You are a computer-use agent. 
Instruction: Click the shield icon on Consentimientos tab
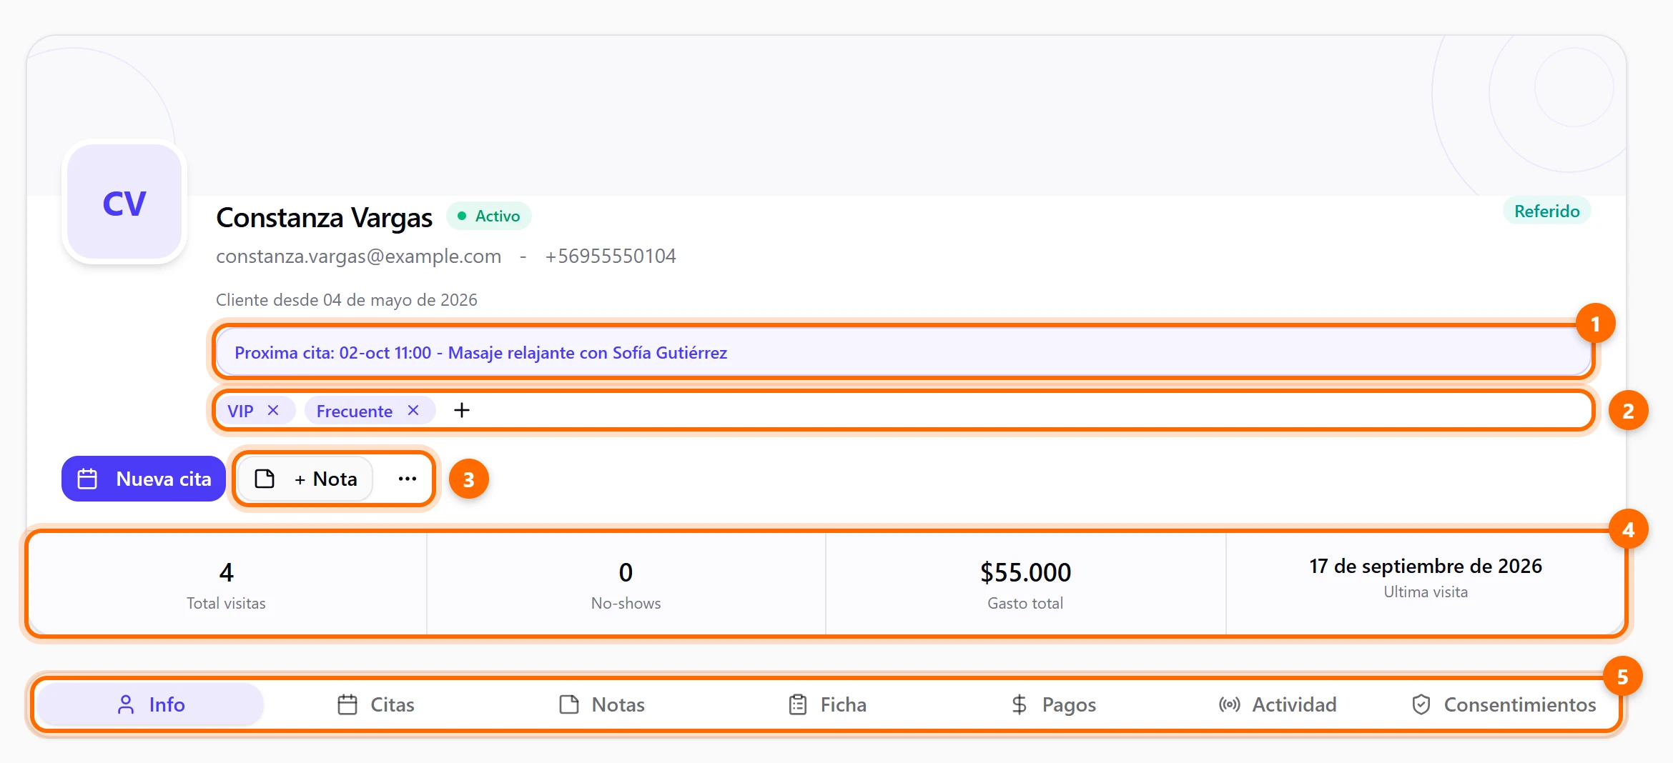click(x=1421, y=704)
